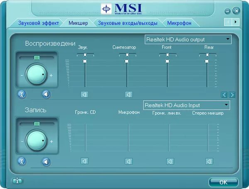249x189 pixels.
Task: Click the Звук balance slider handle
Action: click(x=85, y=55)
